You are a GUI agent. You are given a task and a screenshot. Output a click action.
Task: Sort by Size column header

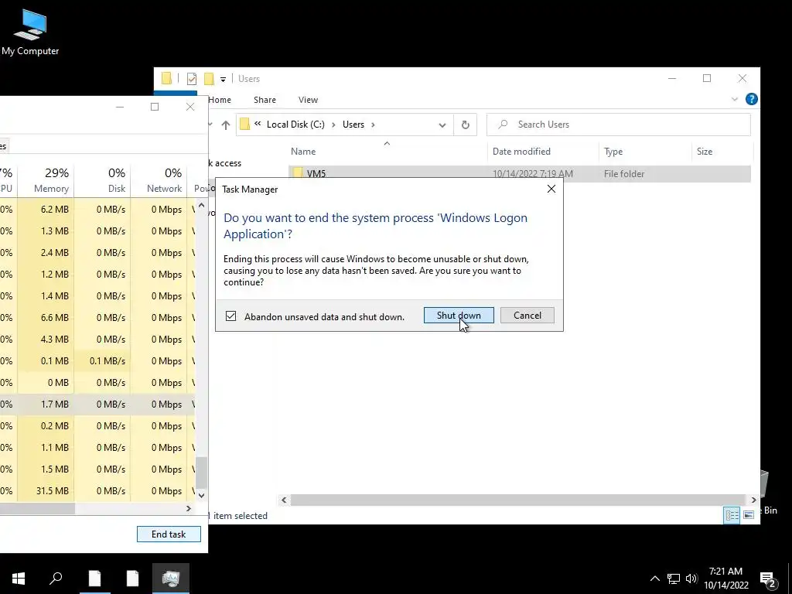coord(704,152)
